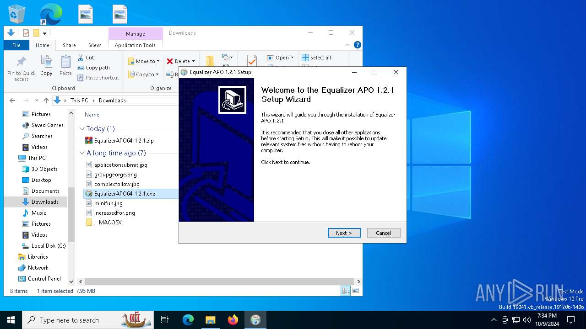Viewport: 586px width, 329px height.
Task: Collapse the ribbon chevron
Action: pos(348,45)
